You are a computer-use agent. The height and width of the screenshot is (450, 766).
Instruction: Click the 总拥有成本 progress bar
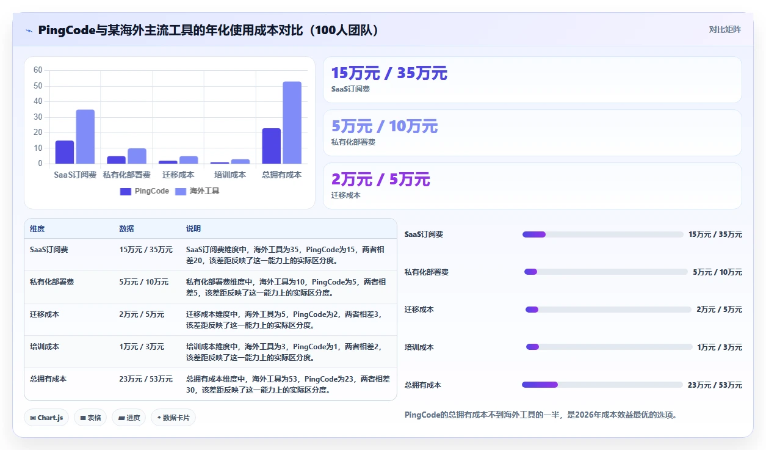coord(602,385)
